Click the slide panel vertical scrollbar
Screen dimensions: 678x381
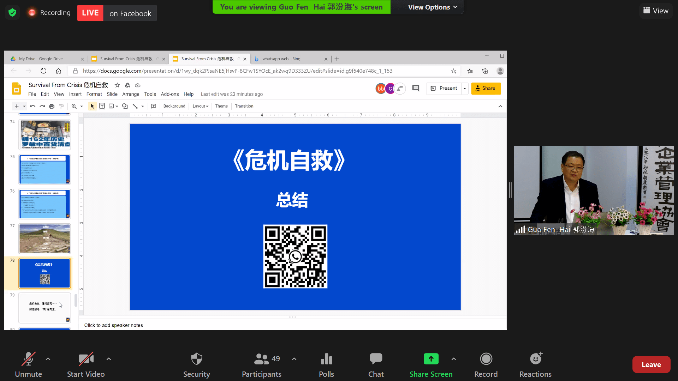point(76,300)
